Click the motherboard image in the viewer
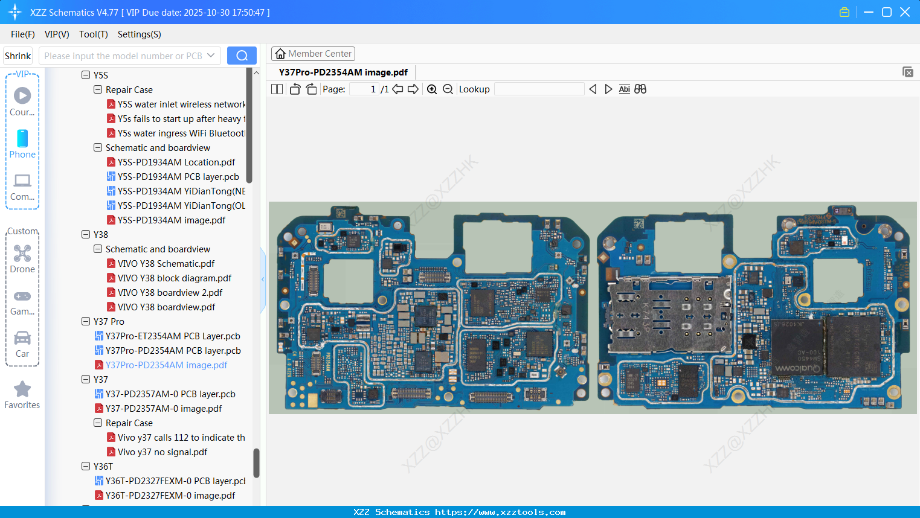The height and width of the screenshot is (518, 920). (593, 308)
